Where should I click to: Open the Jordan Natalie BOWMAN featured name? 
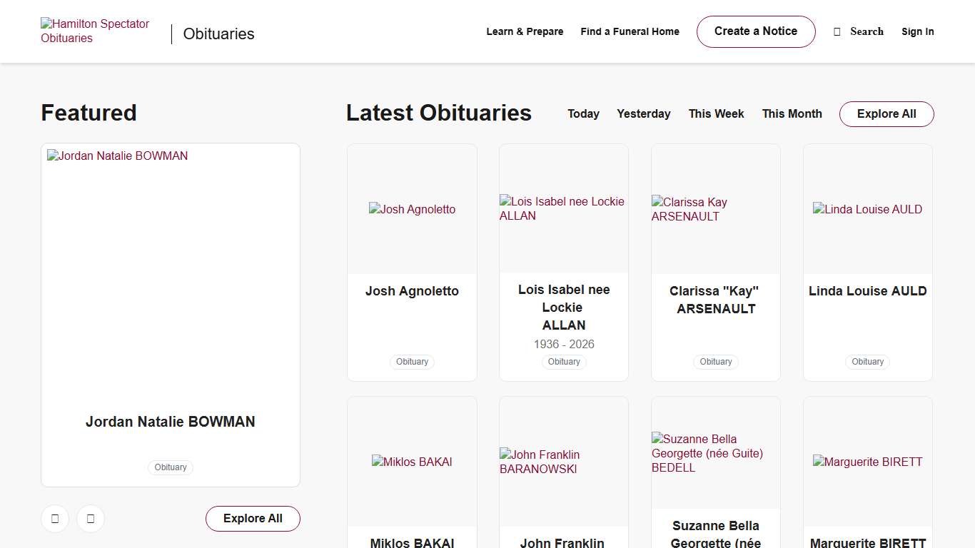(x=170, y=422)
